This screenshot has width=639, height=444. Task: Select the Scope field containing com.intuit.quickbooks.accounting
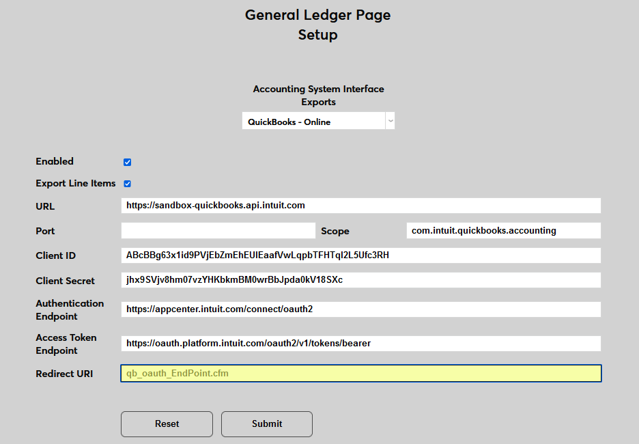tap(503, 230)
